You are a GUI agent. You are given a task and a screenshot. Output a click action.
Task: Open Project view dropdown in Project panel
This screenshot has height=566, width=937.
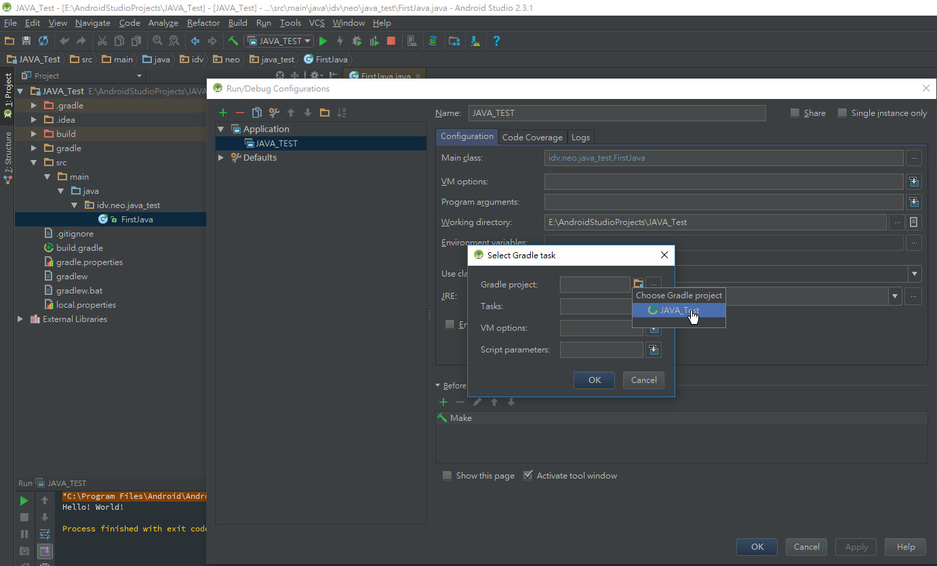(140, 76)
